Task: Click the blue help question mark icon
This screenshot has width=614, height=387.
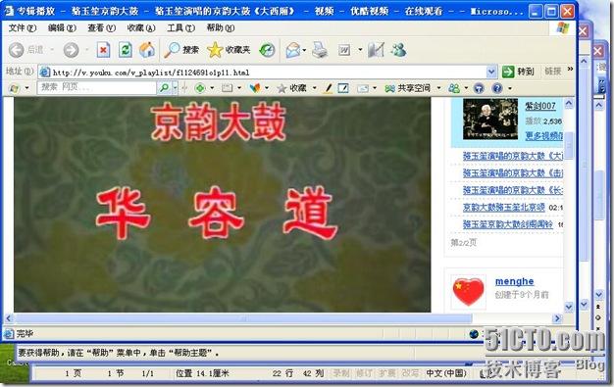Action: [x=497, y=88]
